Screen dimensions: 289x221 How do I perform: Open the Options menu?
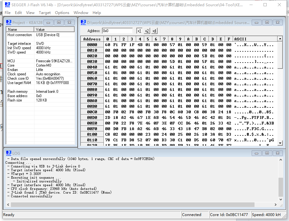click(62, 13)
